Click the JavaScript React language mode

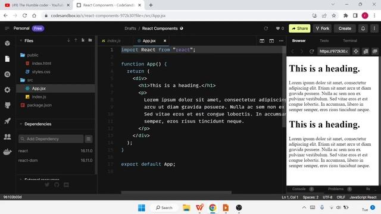(x=363, y=197)
